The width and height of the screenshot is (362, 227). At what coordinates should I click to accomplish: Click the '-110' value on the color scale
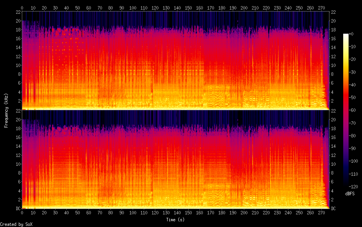pyautogui.click(x=354, y=174)
